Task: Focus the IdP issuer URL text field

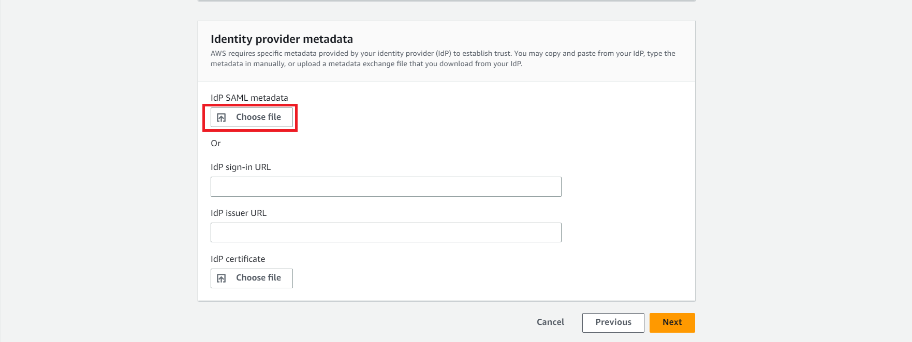Action: point(386,232)
